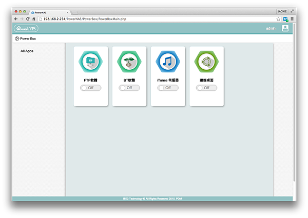Select the PowerNAS browser tab
Image resolution: width=308 pixels, height=218 pixels.
[49, 12]
